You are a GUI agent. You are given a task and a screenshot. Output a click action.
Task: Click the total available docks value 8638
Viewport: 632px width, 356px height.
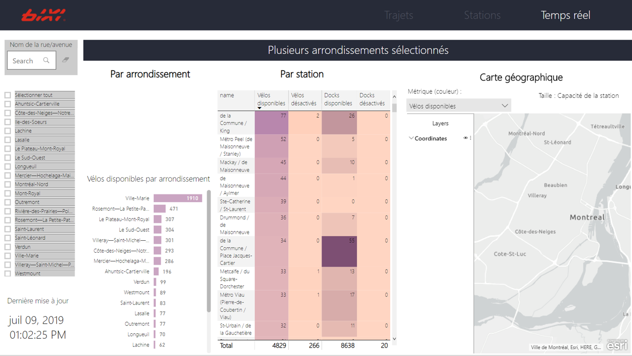click(x=347, y=346)
